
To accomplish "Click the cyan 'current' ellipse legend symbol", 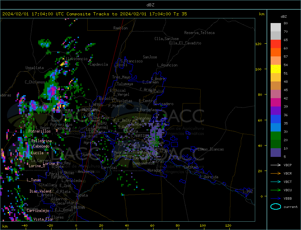I will point(276,207).
